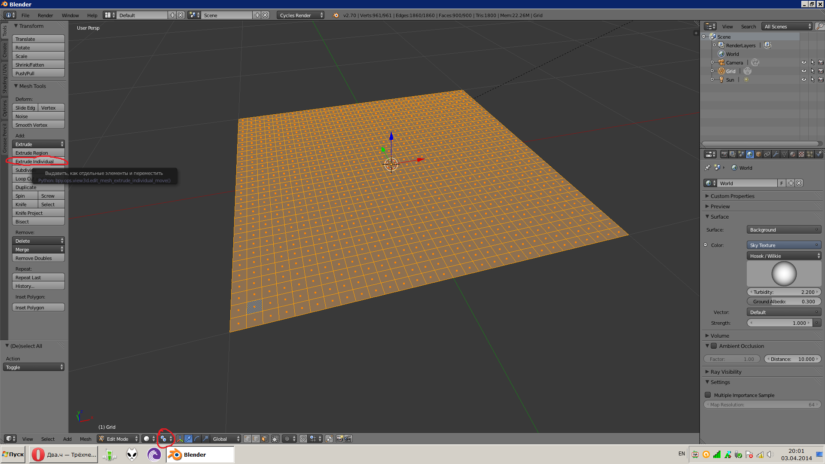Enable the Ambient Occlusion checkbox
The image size is (825, 464).
click(714, 346)
